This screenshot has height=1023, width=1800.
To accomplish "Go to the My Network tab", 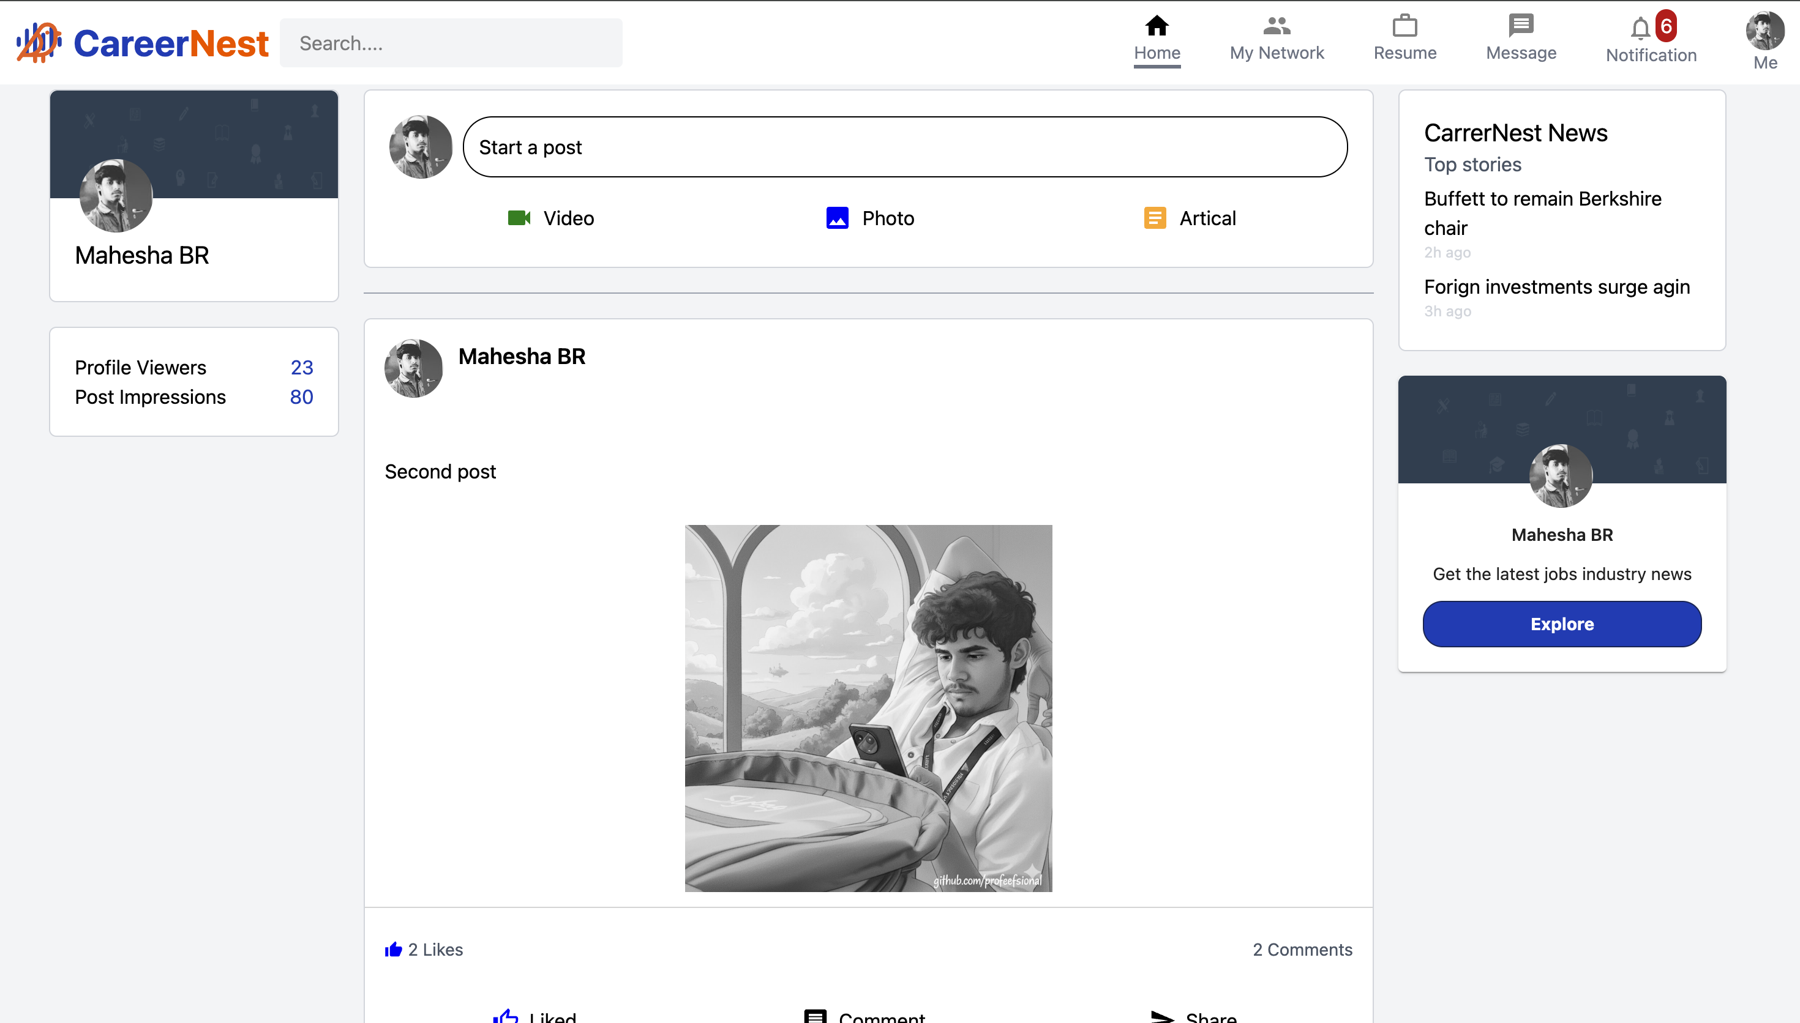I will click(1277, 39).
